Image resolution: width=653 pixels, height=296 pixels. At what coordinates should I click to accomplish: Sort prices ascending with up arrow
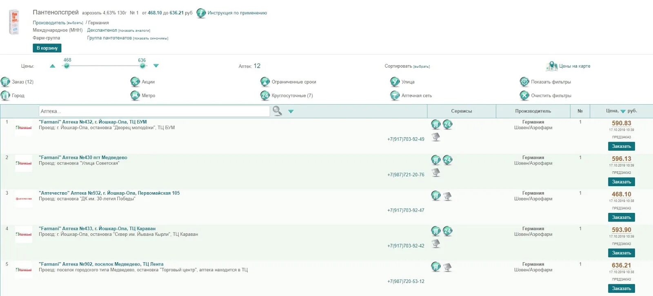(x=52, y=66)
